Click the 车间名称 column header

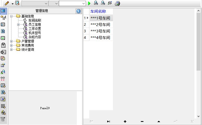101,11
